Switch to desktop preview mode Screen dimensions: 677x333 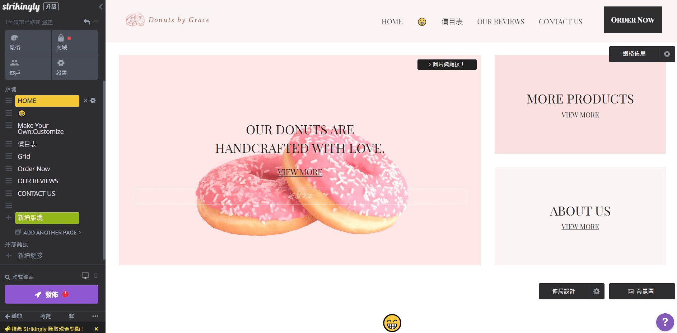[85, 276]
